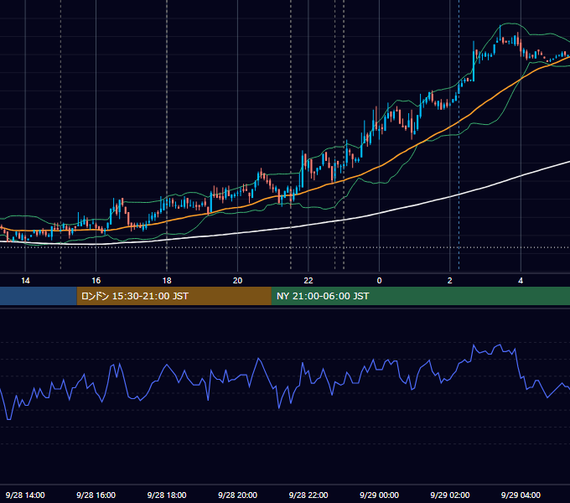Click the blue session bar before London
This screenshot has height=503, width=570.
(39, 296)
